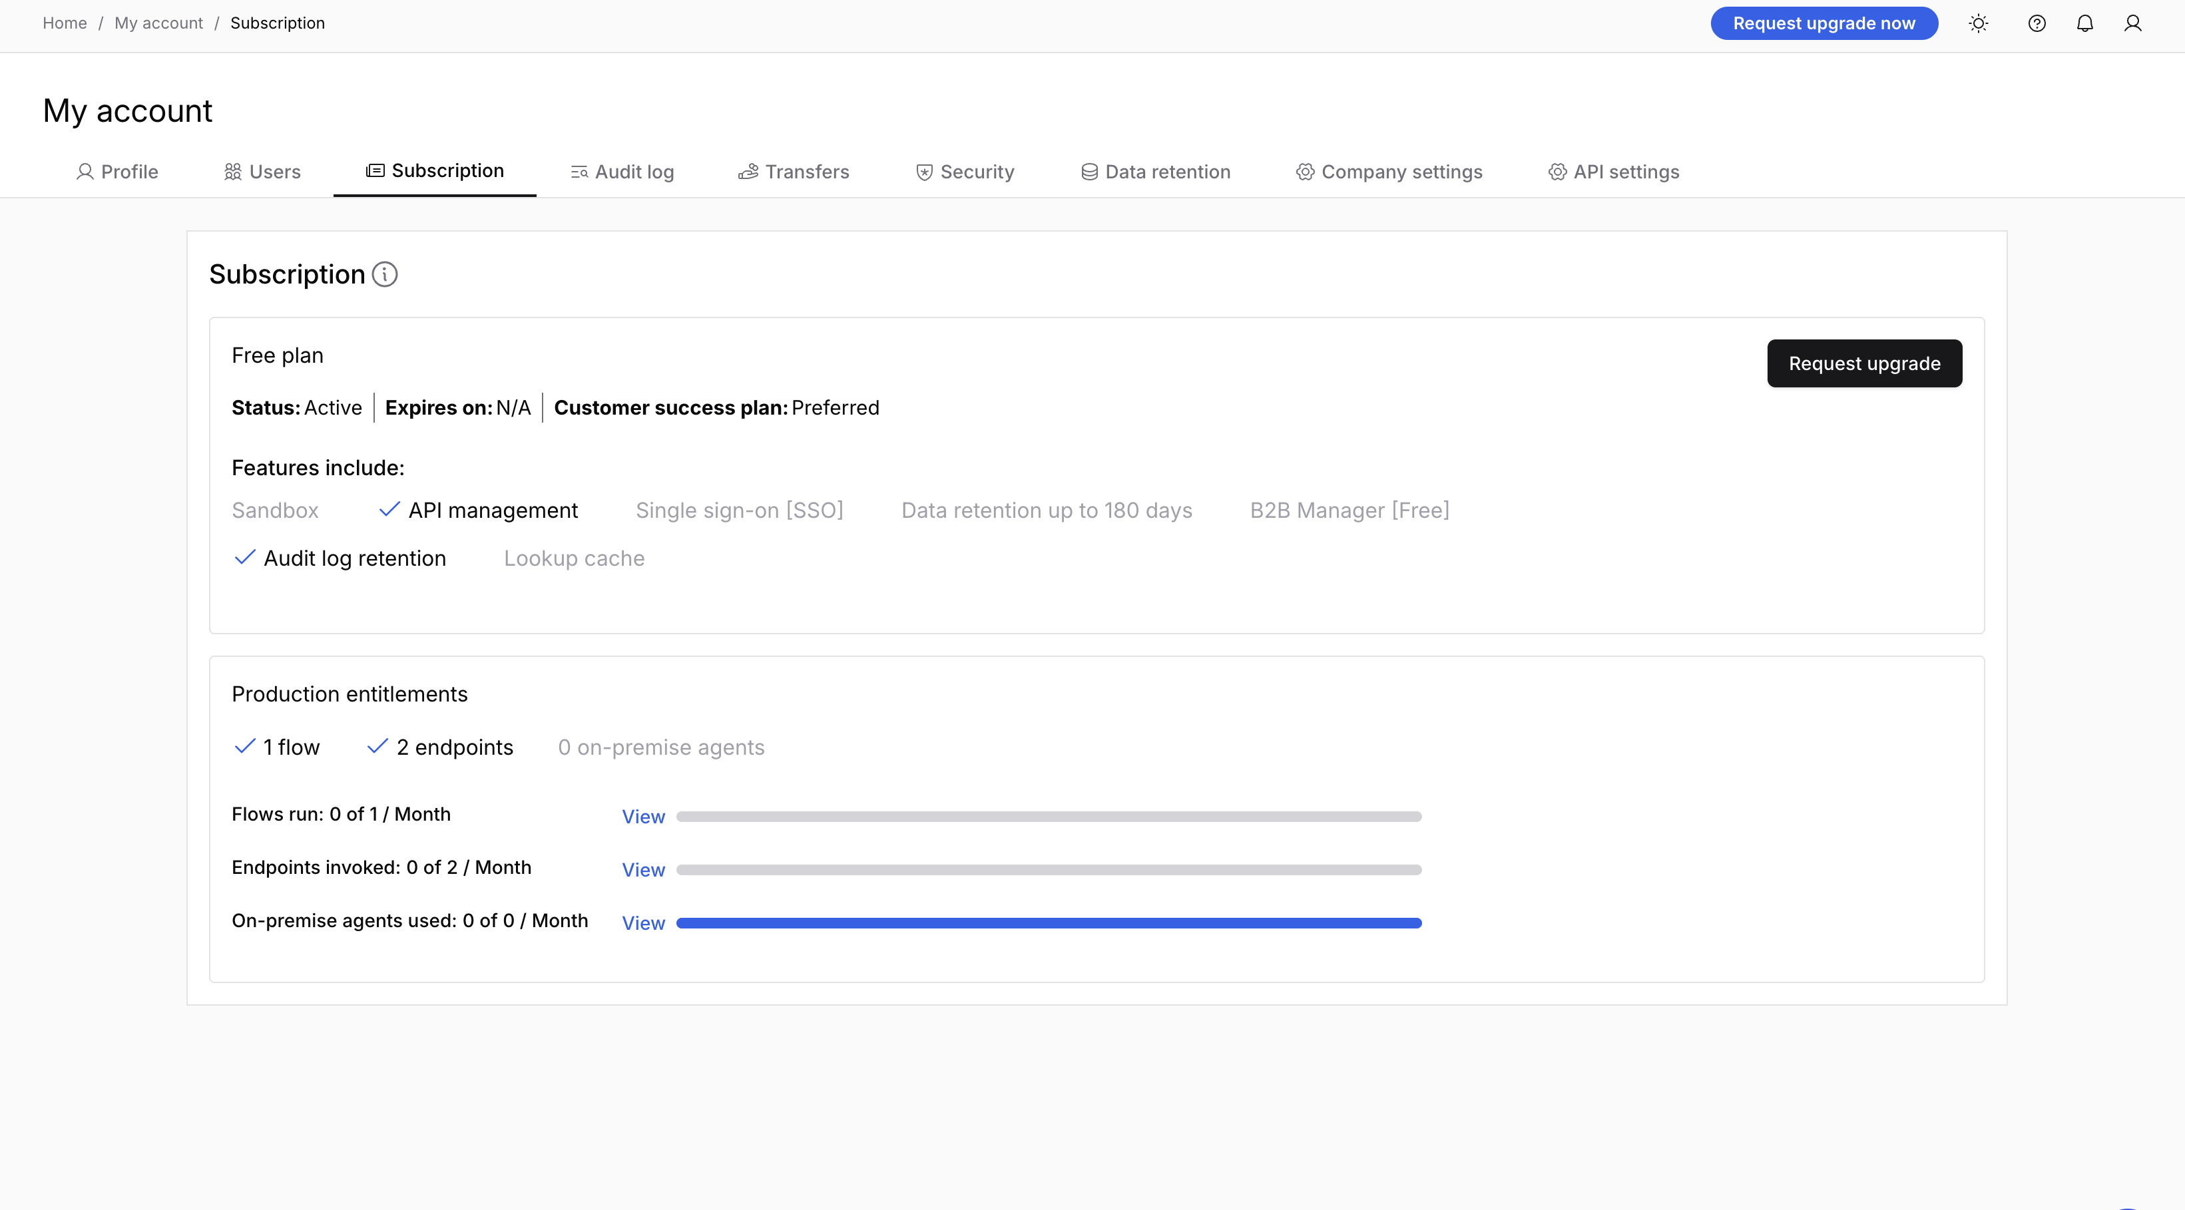This screenshot has height=1210, width=2185.
Task: Click the checkmark beside Audit log retention
Action: [x=244, y=557]
